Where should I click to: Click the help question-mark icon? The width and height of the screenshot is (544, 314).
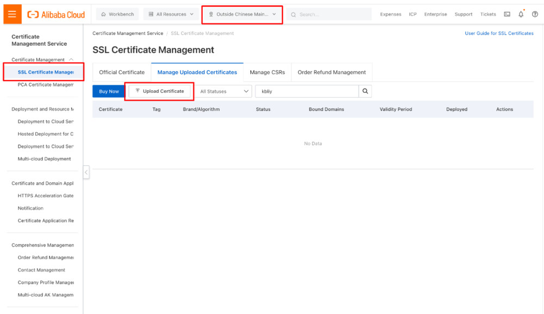534,14
